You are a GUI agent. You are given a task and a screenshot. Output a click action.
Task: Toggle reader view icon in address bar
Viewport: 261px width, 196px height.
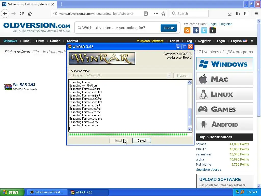point(146,14)
